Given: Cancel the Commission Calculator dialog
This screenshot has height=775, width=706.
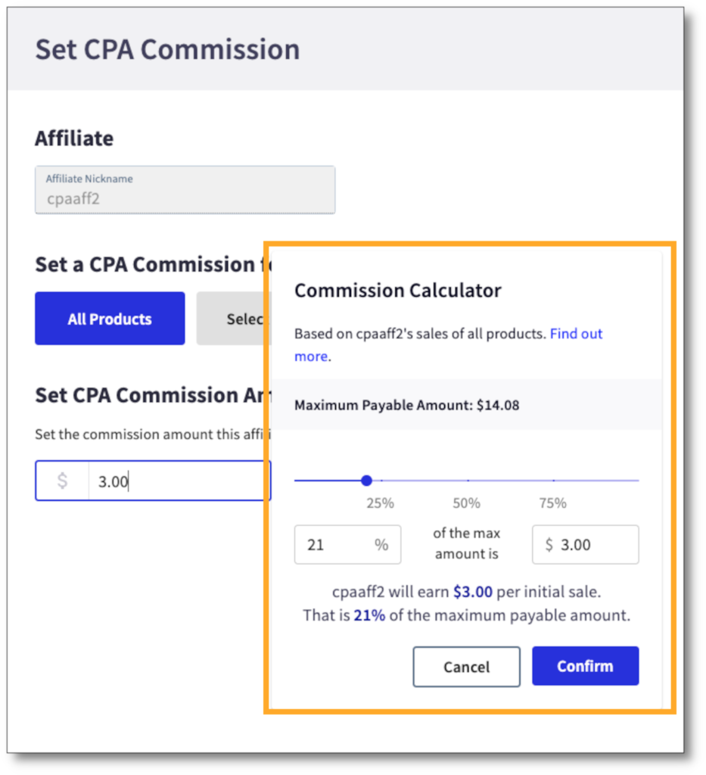Looking at the screenshot, I should pyautogui.click(x=466, y=666).
